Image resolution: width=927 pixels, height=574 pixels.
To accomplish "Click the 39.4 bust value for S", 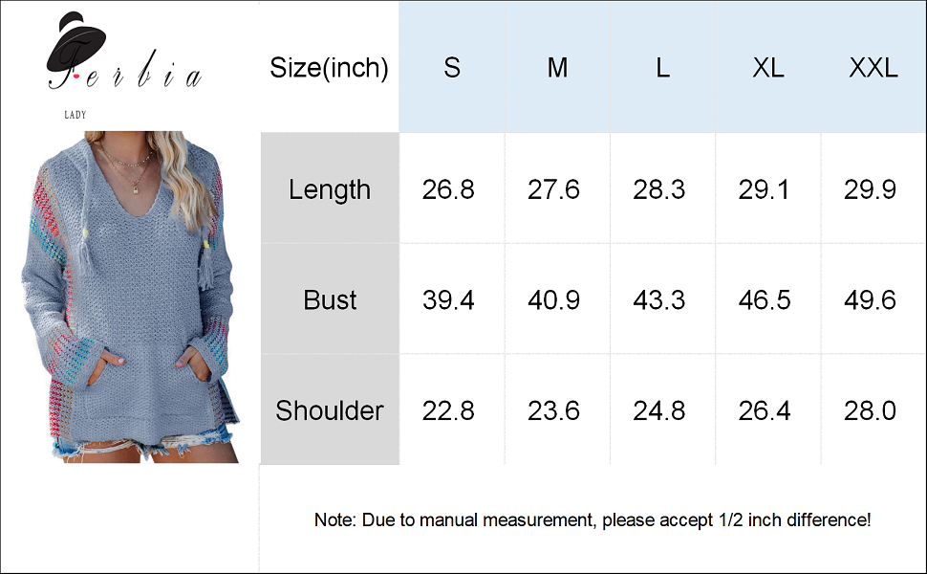I will point(448,299).
